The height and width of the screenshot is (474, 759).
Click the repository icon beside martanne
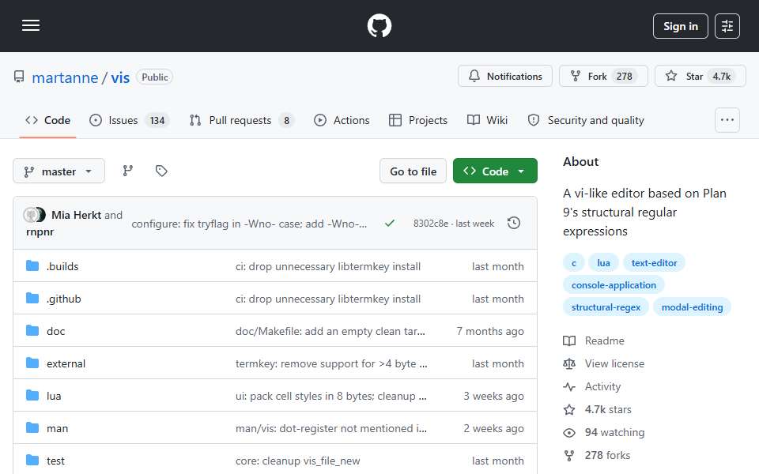tap(19, 77)
